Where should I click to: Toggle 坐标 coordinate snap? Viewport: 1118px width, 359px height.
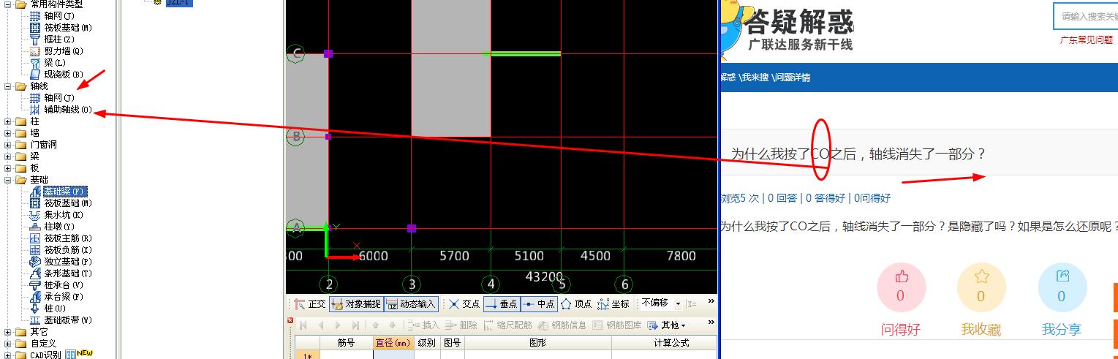[613, 304]
